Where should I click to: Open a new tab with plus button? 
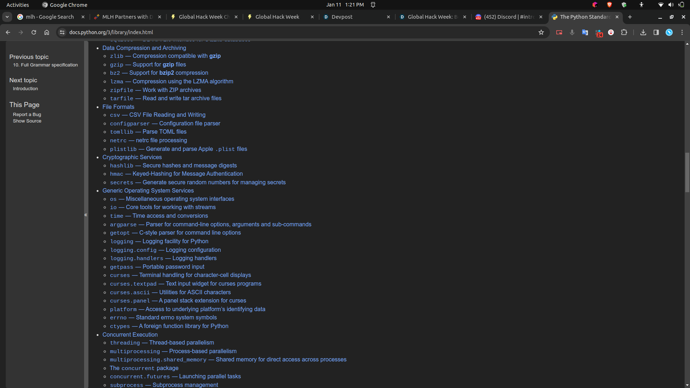coord(630,17)
